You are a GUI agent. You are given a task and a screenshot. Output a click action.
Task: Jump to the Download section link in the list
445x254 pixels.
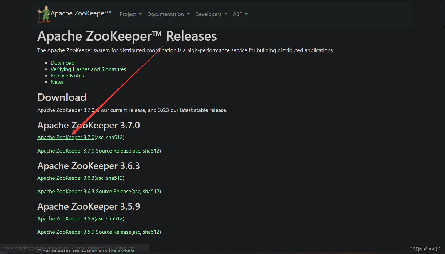pos(63,63)
